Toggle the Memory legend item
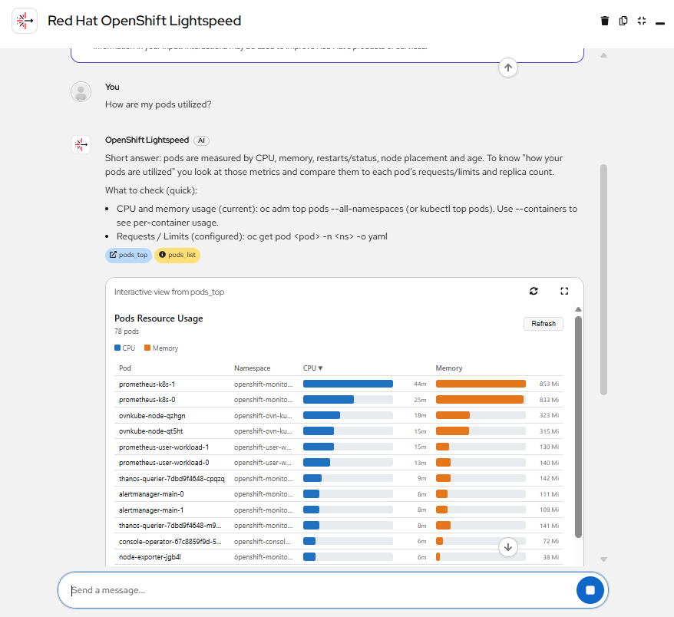This screenshot has height=617, width=674. [161, 348]
